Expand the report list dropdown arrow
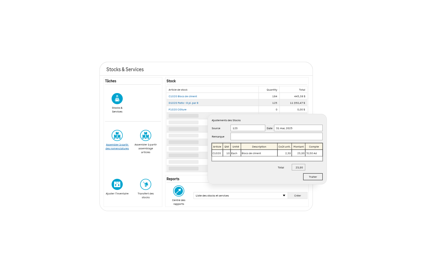Screen dimensions: 436x267 tap(284, 195)
